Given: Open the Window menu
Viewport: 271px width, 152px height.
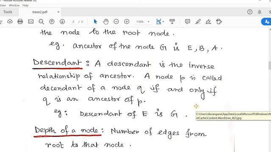Looking at the screenshot, I should (14, 5).
